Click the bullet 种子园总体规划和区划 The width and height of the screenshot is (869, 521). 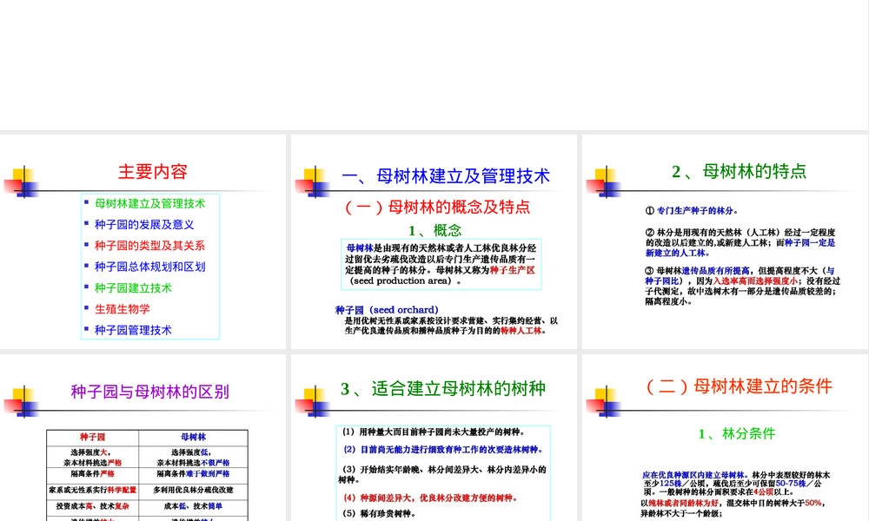(149, 267)
